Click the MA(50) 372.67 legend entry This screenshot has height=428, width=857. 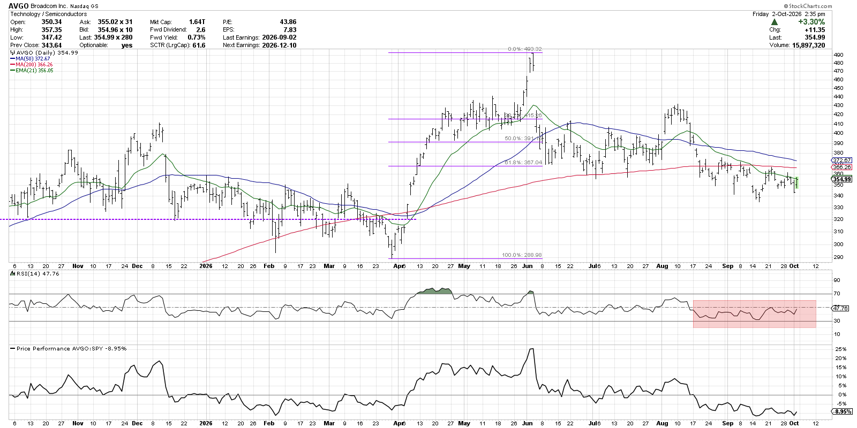[x=32, y=59]
